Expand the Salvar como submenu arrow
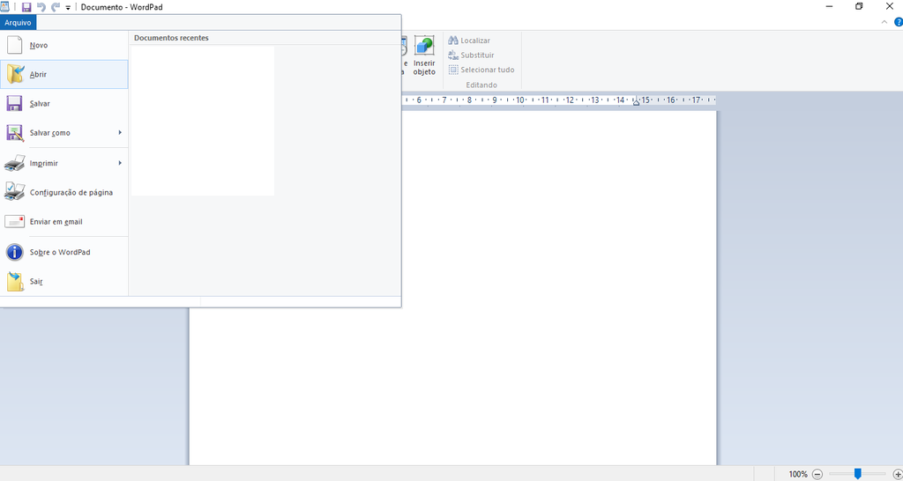Screen dimensions: 903x481 point(120,133)
